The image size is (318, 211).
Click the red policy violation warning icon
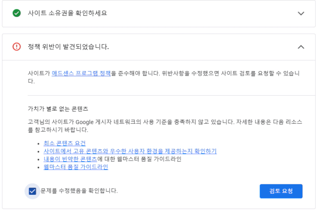click(x=17, y=47)
